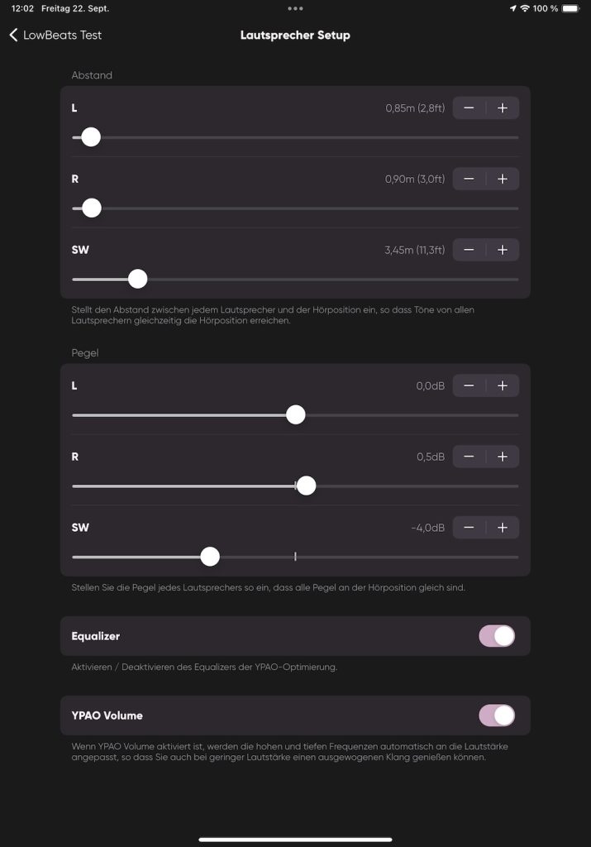Disable the Equalizer switch
Image resolution: width=591 pixels, height=847 pixels.
coord(497,636)
